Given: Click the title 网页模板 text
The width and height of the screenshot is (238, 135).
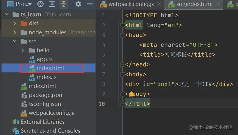Looking at the screenshot, I should (x=176, y=55).
